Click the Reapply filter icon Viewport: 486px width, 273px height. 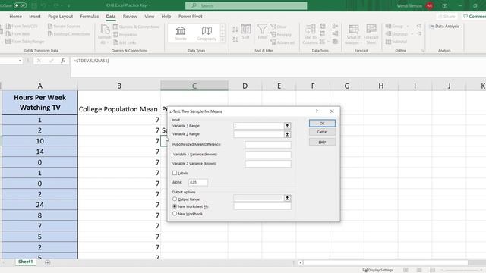[x=273, y=35]
